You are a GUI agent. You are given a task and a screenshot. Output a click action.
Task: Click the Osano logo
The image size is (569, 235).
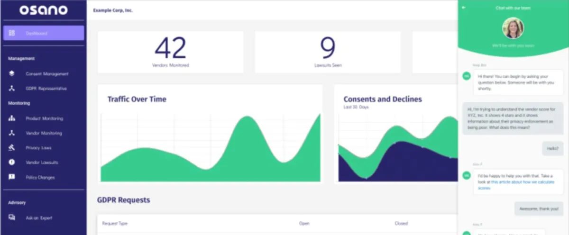coord(43,10)
